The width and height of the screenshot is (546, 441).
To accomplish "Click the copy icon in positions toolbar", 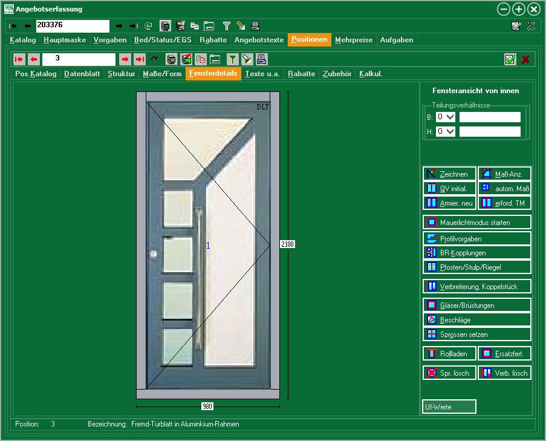I will point(201,59).
